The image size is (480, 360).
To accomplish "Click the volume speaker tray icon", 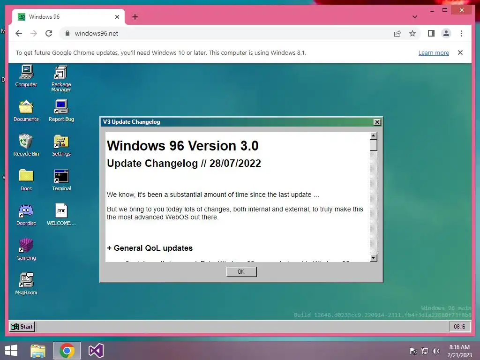I will click(x=435, y=351).
